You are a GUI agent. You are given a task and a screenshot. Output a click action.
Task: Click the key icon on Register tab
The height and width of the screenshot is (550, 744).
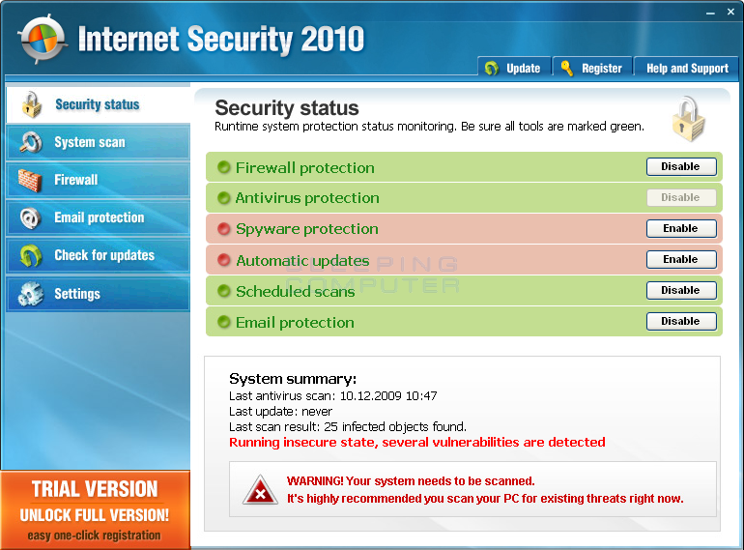pyautogui.click(x=566, y=69)
